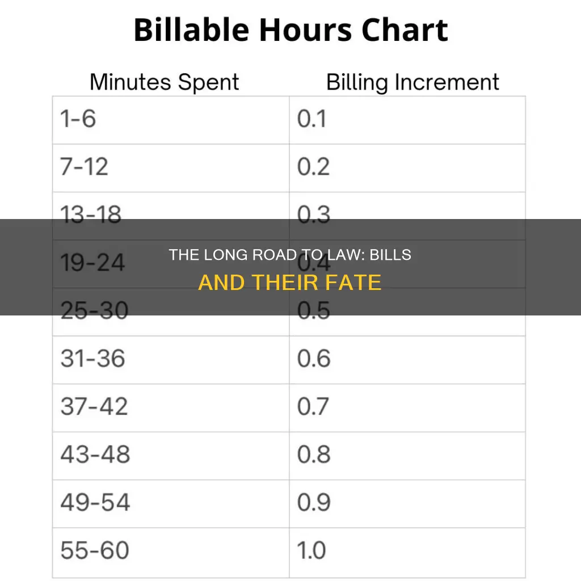Click the 0.6 increment cell
Screen dimensions: 581x581
(407, 360)
